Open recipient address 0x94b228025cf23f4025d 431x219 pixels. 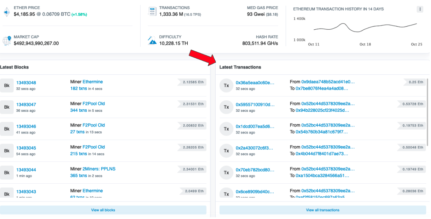322,110
